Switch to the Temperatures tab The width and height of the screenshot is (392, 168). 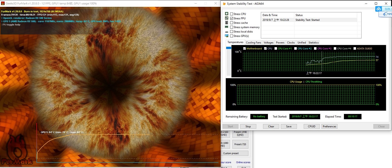coord(235,42)
